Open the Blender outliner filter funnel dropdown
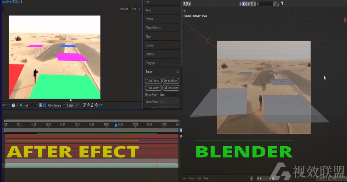 (x=283, y=4)
